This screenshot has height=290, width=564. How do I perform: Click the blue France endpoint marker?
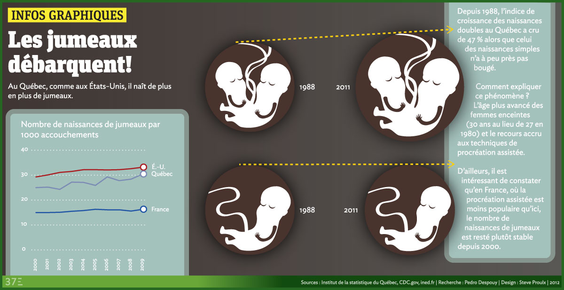[144, 210]
